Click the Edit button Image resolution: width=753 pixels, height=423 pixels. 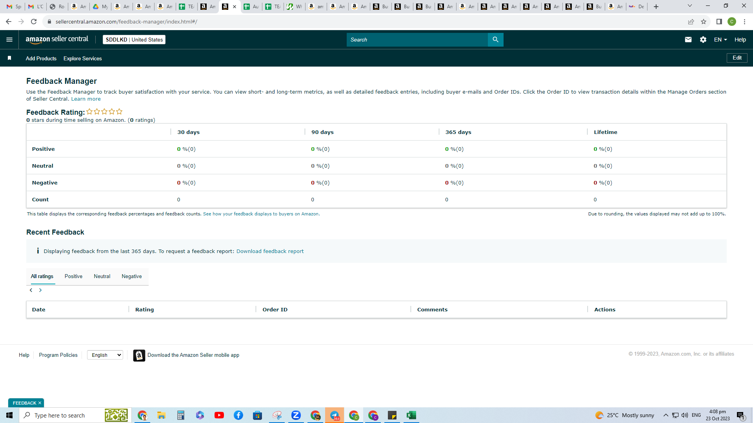tap(737, 58)
